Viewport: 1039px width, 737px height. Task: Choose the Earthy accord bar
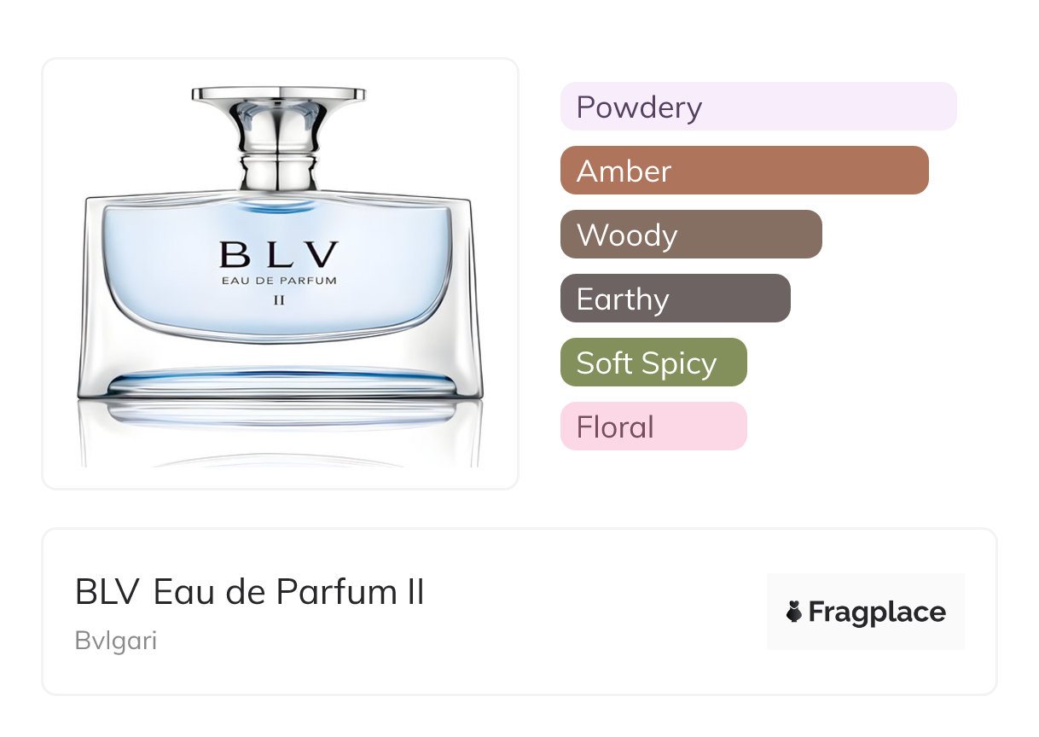(x=675, y=299)
